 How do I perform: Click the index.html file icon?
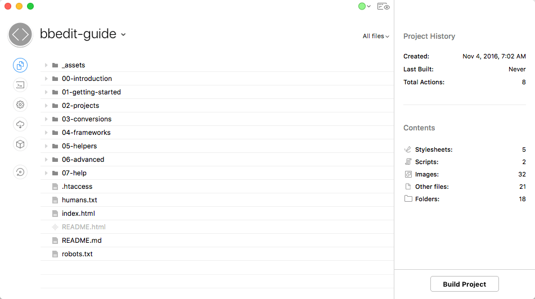coord(55,214)
